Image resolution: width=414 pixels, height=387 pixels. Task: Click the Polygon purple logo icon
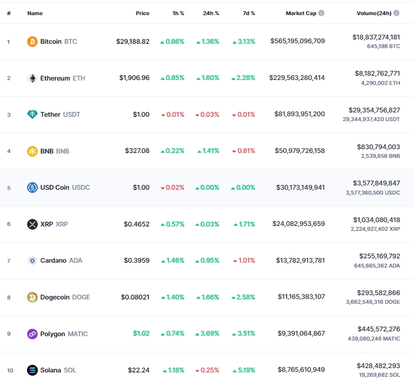pos(32,333)
